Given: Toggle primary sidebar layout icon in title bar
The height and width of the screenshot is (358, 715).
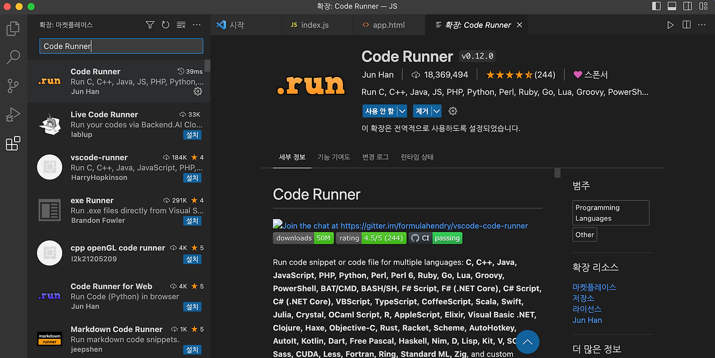Looking at the screenshot, I should pyautogui.click(x=656, y=6).
